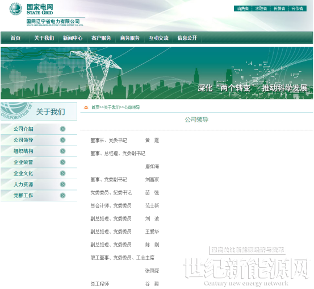The image size is (314, 289).
Task: Open 企业文化 in the sidebar menu
Action: tap(23, 173)
